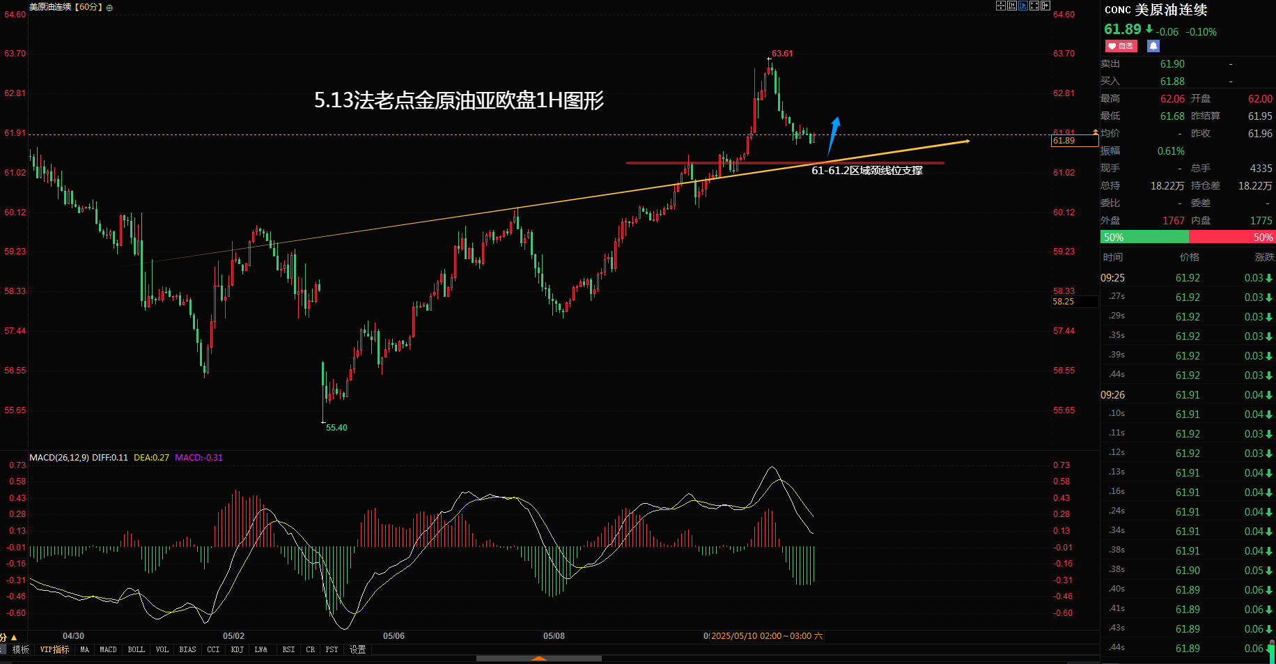This screenshot has width=1276, height=664.
Task: Click the horizontal chart scrollbar thumb
Action: pos(539,658)
